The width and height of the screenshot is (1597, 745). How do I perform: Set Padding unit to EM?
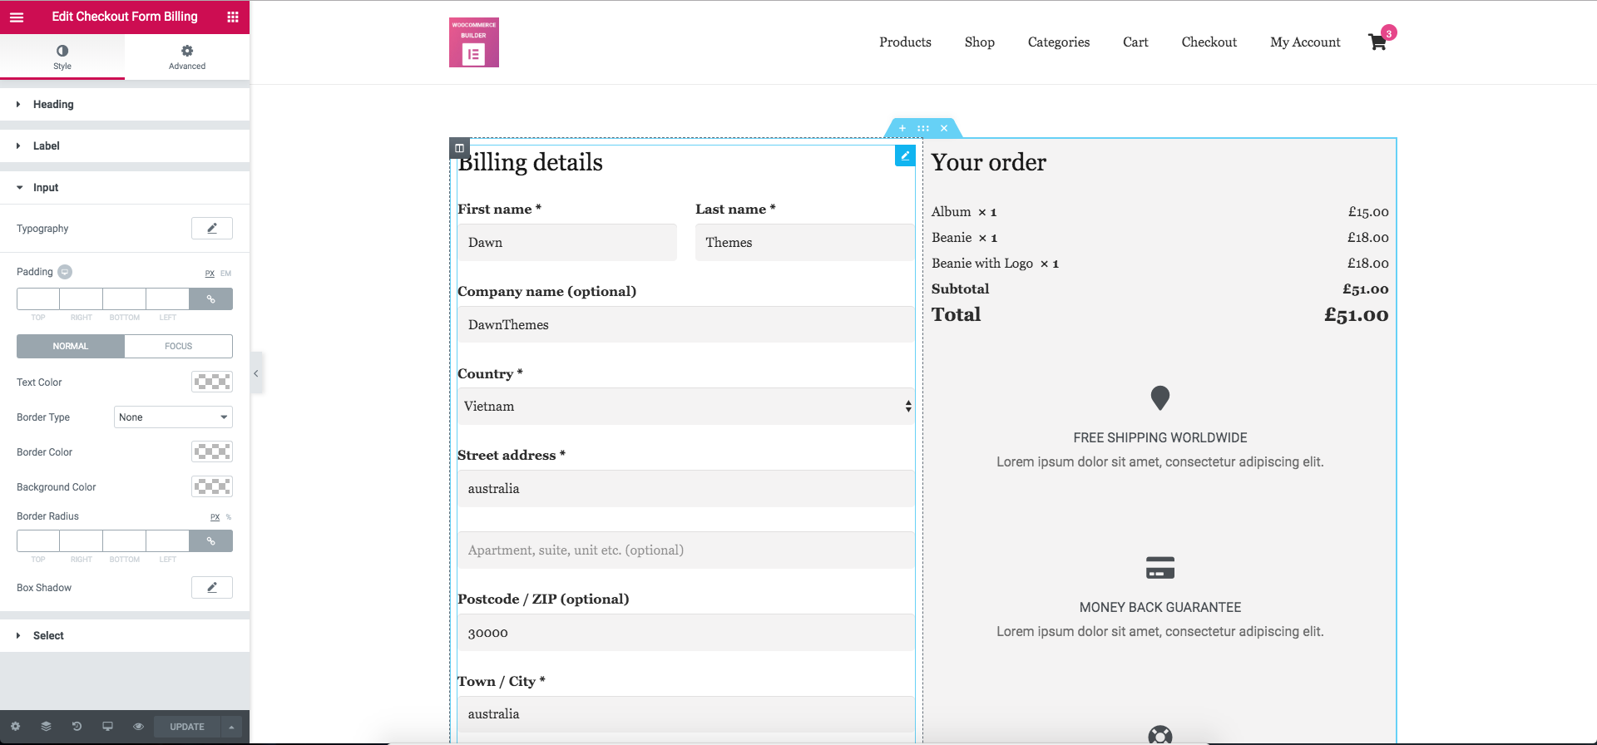tap(225, 274)
